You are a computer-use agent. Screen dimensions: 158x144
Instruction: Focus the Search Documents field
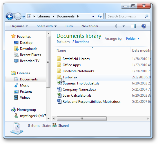coord(125,16)
